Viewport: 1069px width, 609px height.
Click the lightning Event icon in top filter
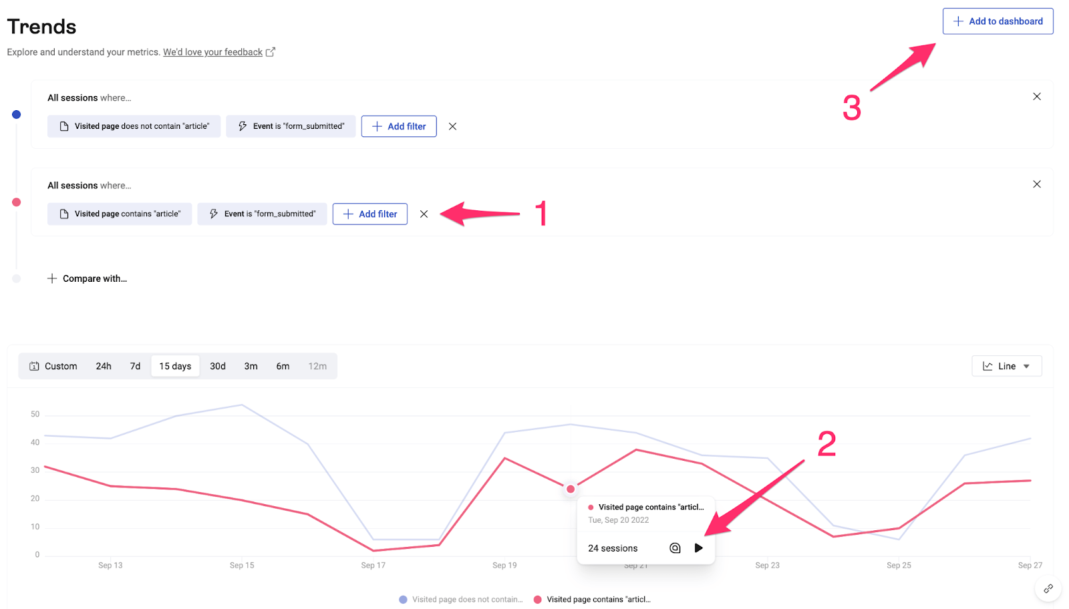[x=242, y=126]
